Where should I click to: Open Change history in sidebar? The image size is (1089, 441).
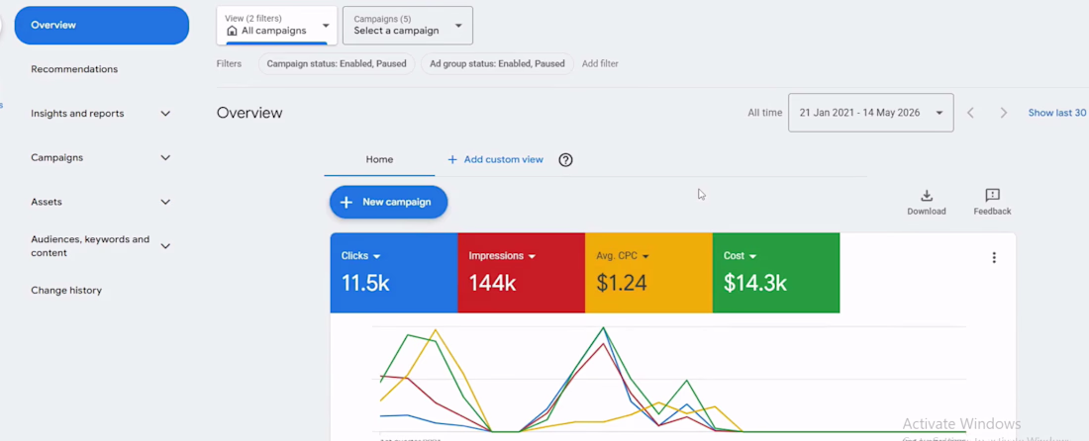point(66,291)
